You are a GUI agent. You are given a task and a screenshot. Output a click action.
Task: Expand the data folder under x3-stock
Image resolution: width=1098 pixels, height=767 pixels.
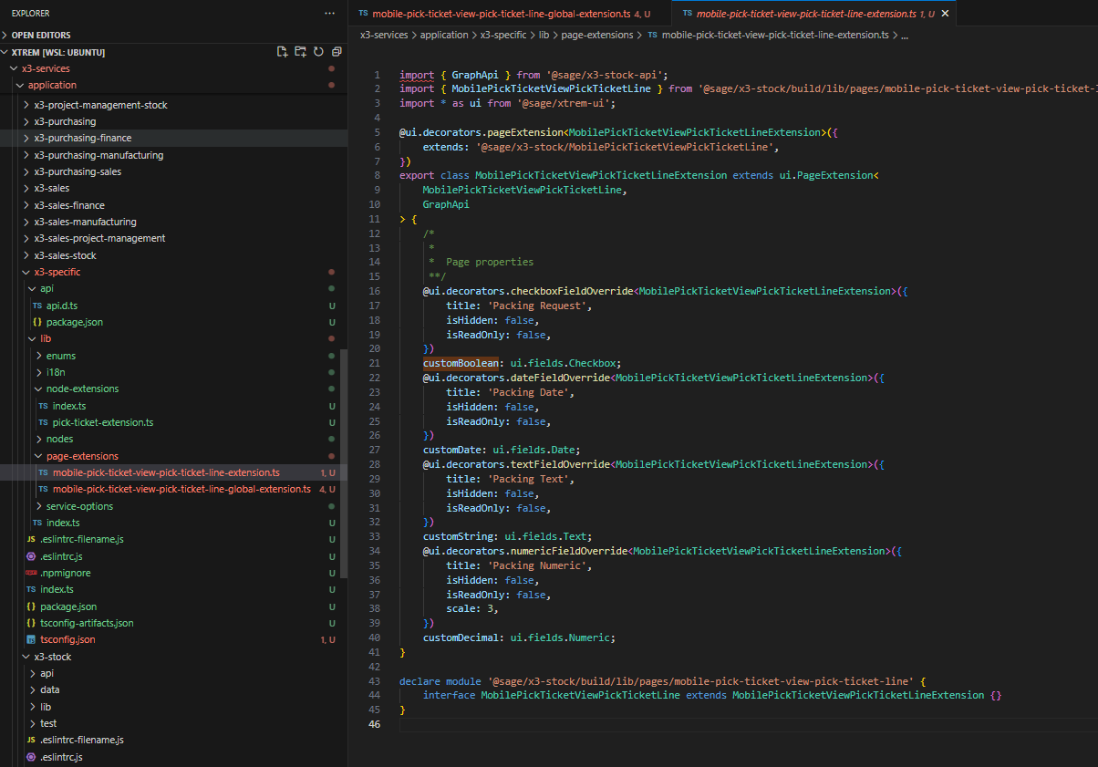32,689
